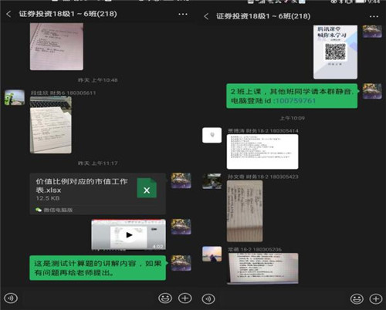Tap message input field in left chat

[x=88, y=298]
